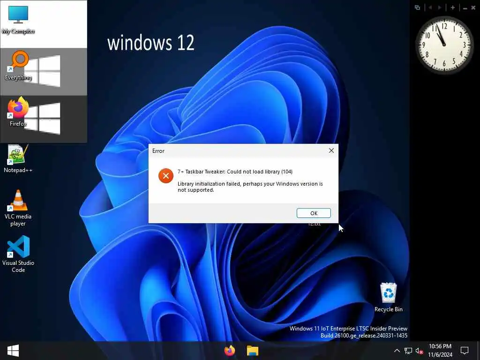
Task: Select VLC media player shortcut
Action: [x=18, y=208]
